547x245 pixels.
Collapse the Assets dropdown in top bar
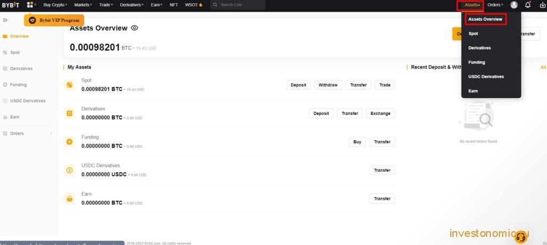(472, 5)
